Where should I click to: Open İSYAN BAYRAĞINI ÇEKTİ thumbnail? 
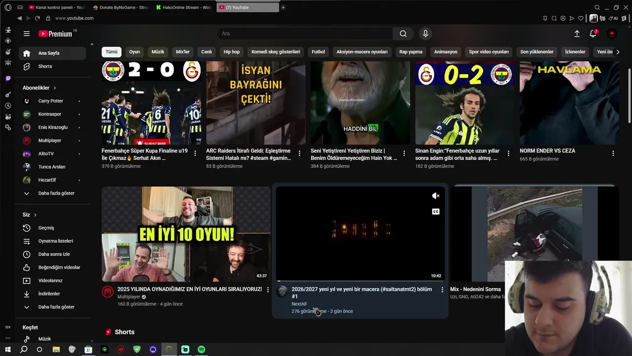tap(256, 103)
